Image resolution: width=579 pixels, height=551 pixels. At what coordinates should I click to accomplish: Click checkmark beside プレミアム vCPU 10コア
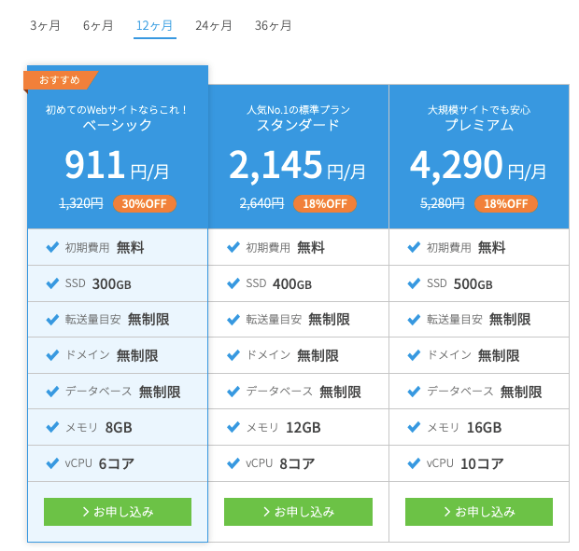pos(414,462)
